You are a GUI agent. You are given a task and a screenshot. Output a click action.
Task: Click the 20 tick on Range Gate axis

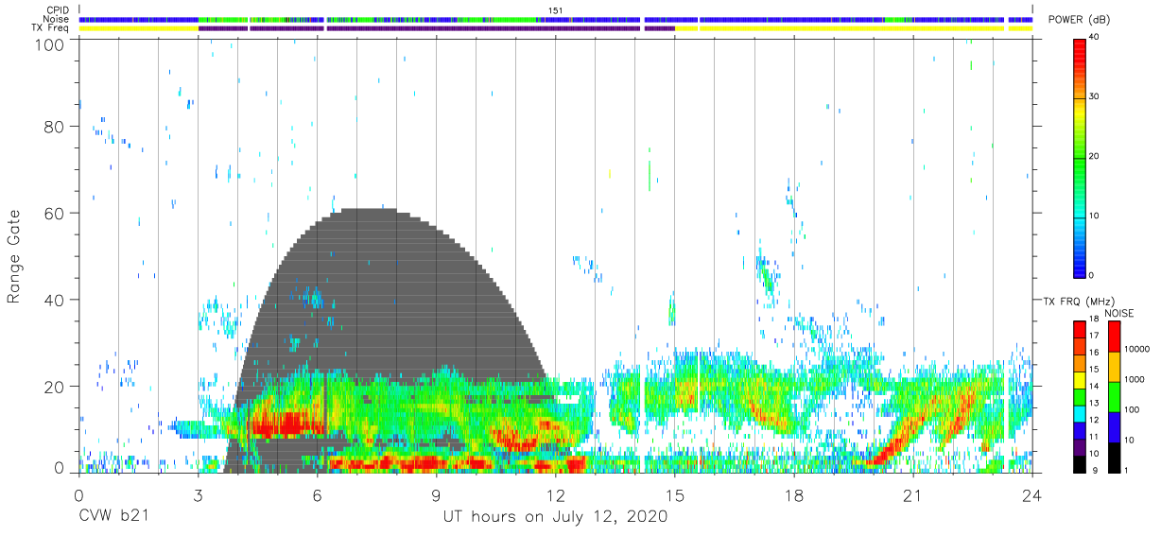click(54, 387)
